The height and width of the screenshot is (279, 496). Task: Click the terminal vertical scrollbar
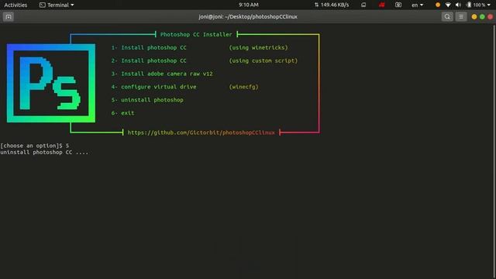494,151
